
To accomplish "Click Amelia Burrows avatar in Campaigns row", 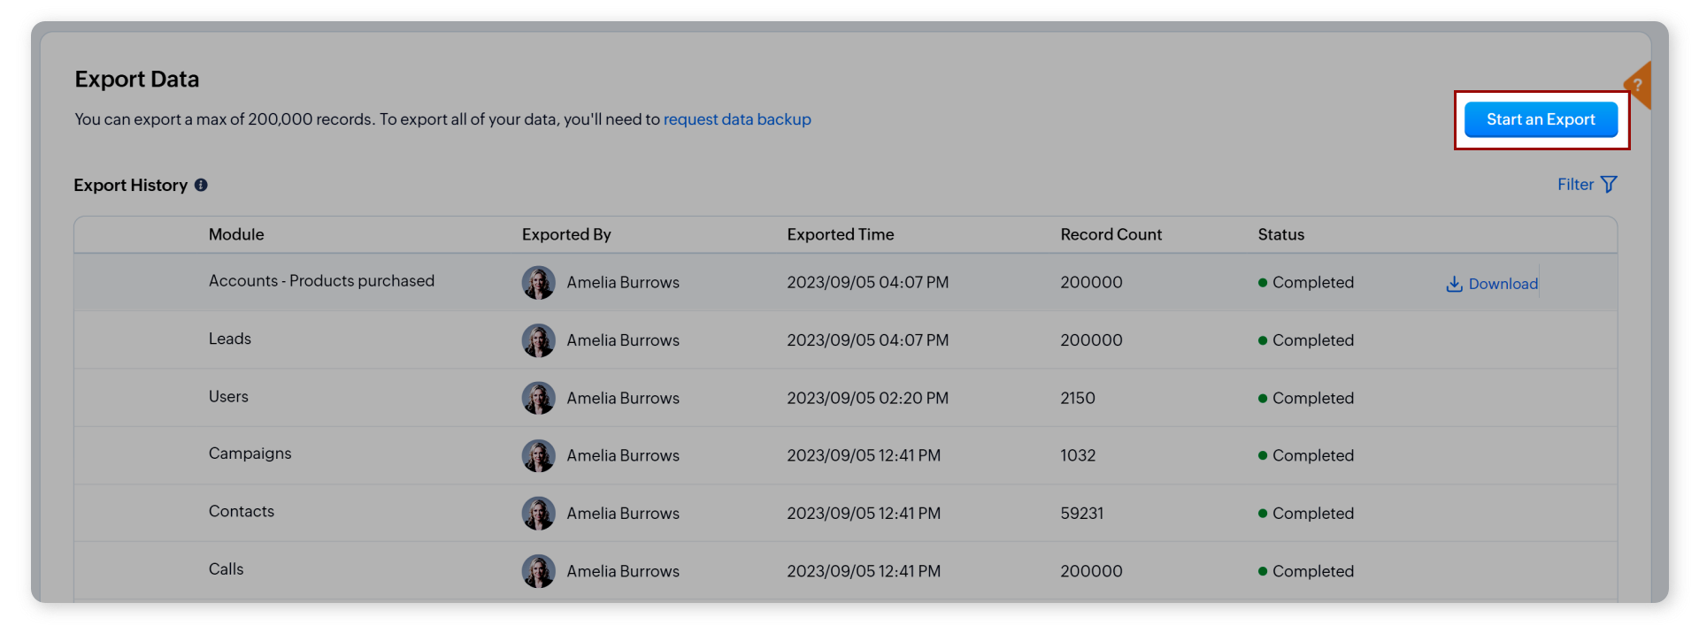I will coord(538,455).
